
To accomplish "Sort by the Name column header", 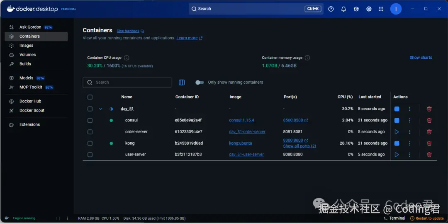I will coord(127,97).
